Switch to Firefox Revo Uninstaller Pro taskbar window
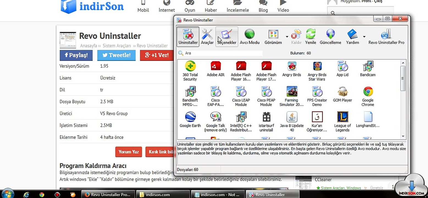The height and width of the screenshot is (198, 428). click(x=108, y=194)
